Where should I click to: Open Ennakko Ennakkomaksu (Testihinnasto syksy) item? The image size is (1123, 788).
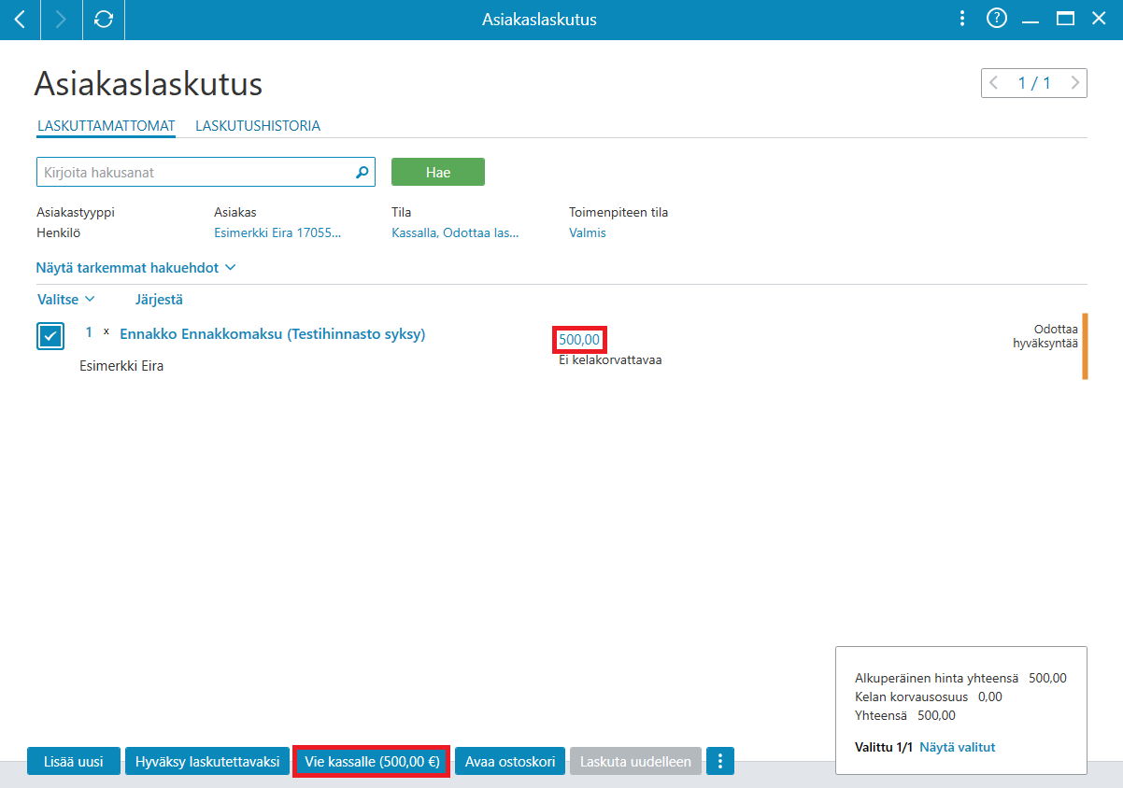(273, 334)
